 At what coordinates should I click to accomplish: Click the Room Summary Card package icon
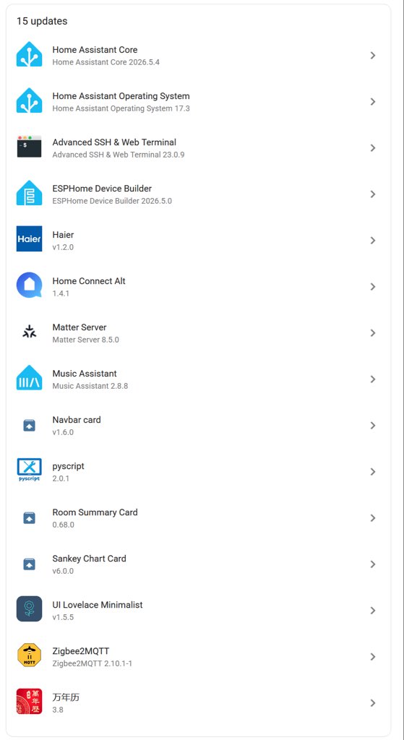click(x=29, y=517)
